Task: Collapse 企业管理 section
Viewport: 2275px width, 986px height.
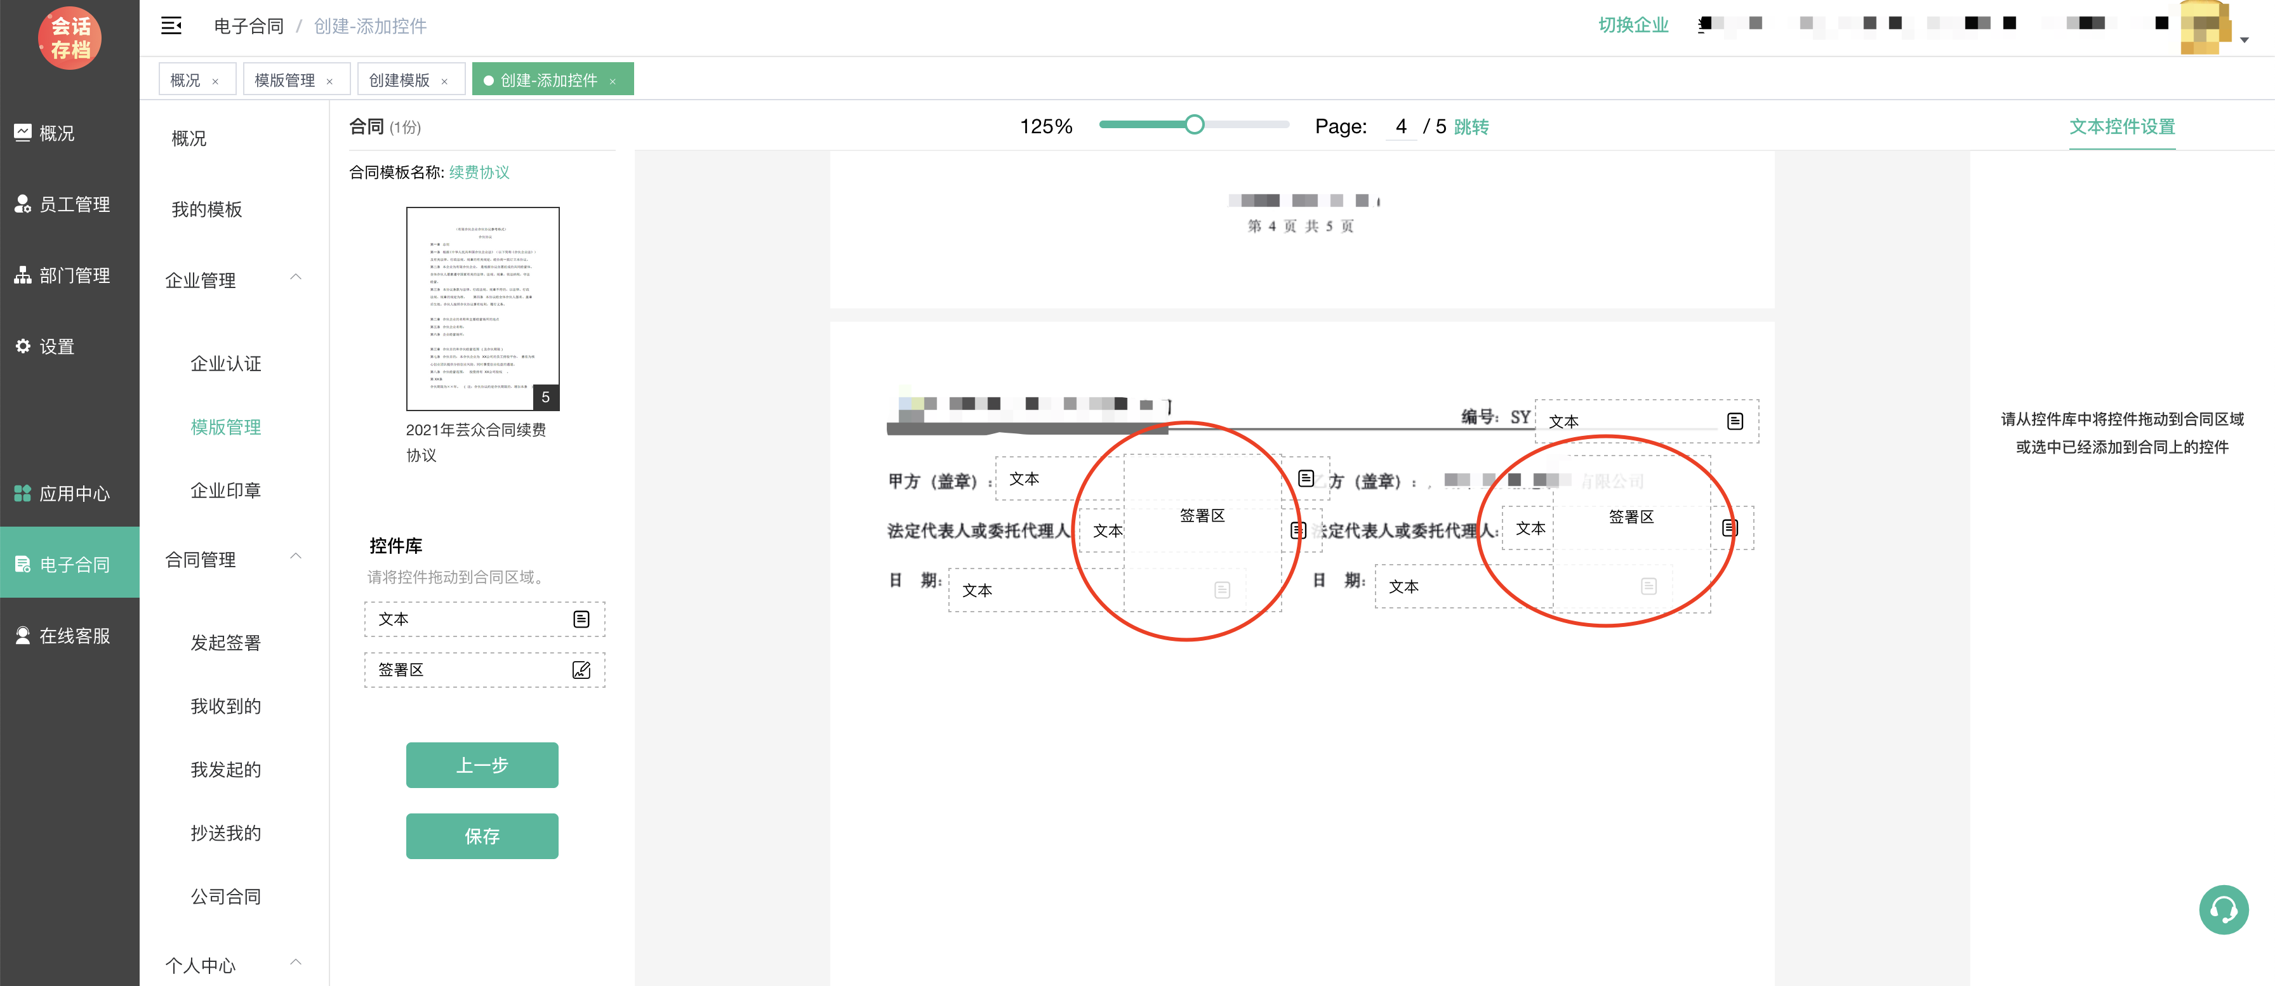Action: 296,277
